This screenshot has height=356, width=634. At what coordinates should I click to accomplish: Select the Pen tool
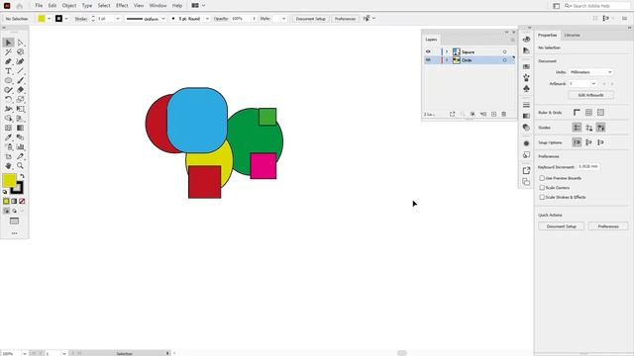coord(9,61)
